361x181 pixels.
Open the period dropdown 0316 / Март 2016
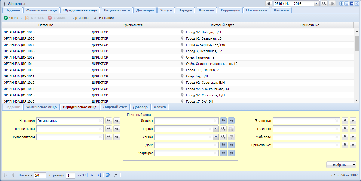(x=317, y=4)
